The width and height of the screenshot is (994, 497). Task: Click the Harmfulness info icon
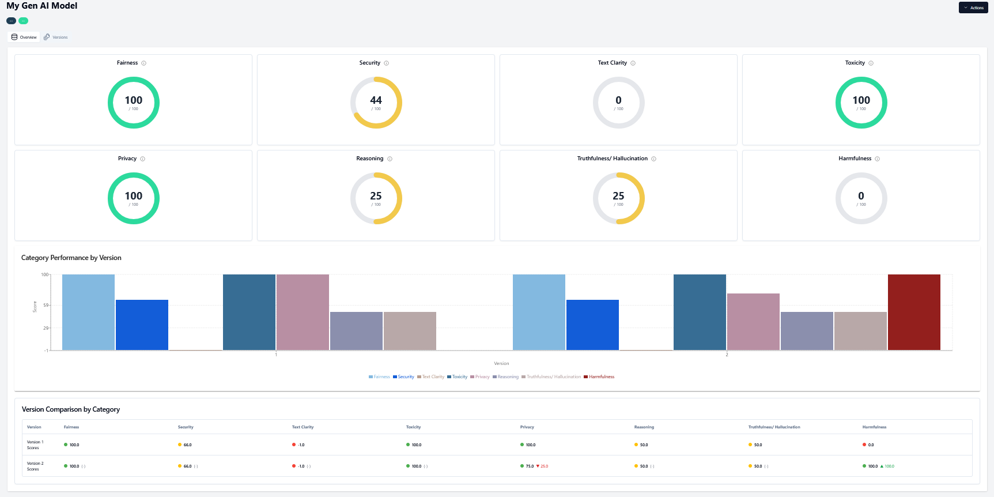[x=878, y=159]
